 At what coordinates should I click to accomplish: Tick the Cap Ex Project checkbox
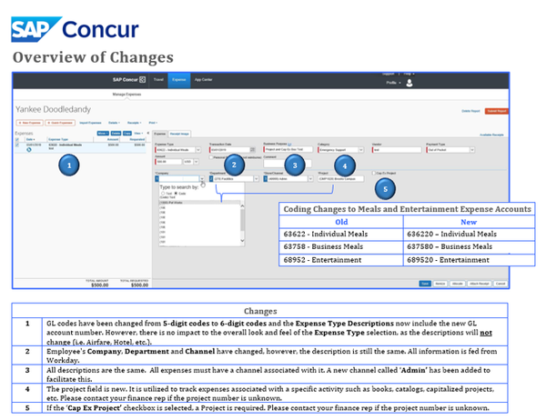(x=374, y=171)
